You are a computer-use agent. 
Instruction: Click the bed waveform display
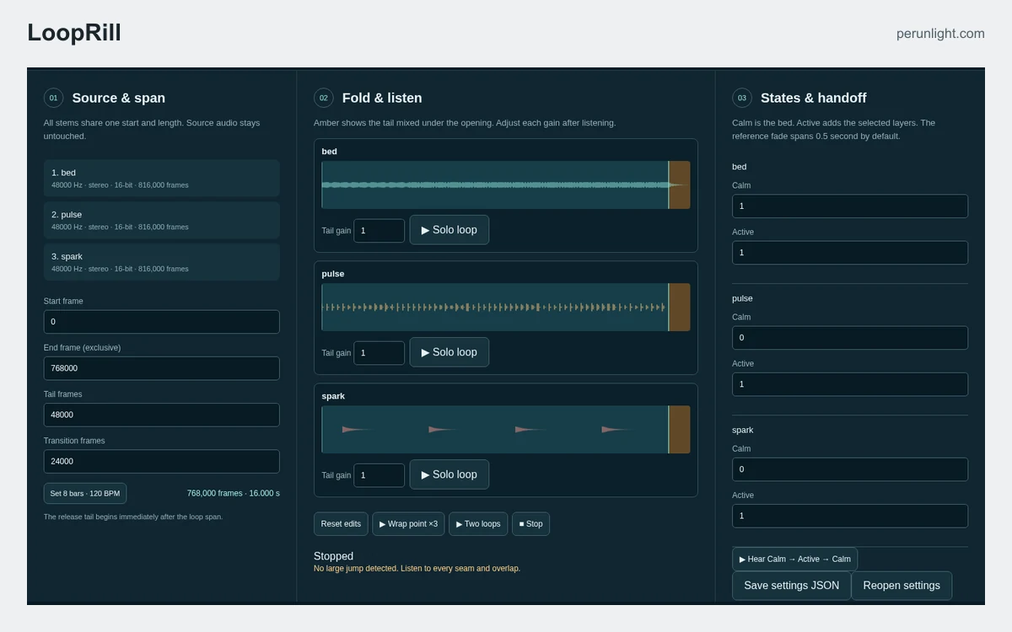(506, 185)
